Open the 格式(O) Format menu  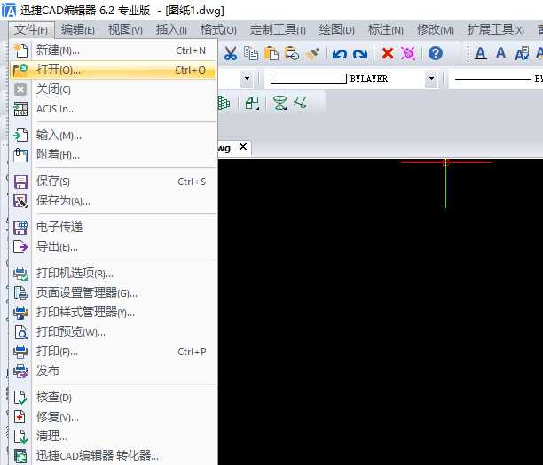coord(218,30)
